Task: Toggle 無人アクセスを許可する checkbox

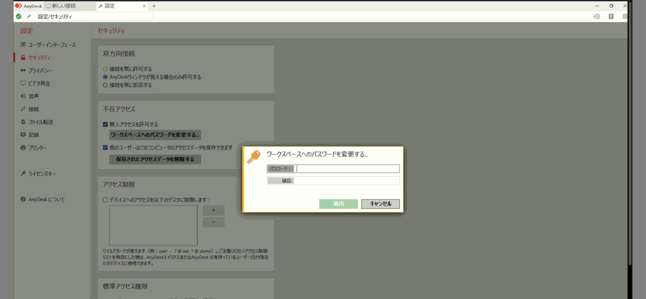Action: click(105, 124)
